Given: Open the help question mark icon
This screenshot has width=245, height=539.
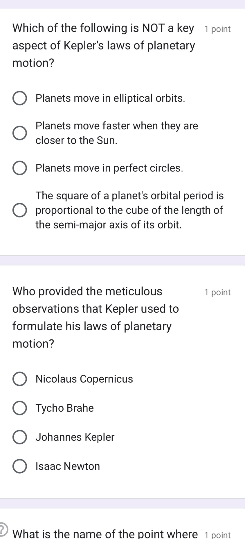Looking at the screenshot, I should [2, 529].
